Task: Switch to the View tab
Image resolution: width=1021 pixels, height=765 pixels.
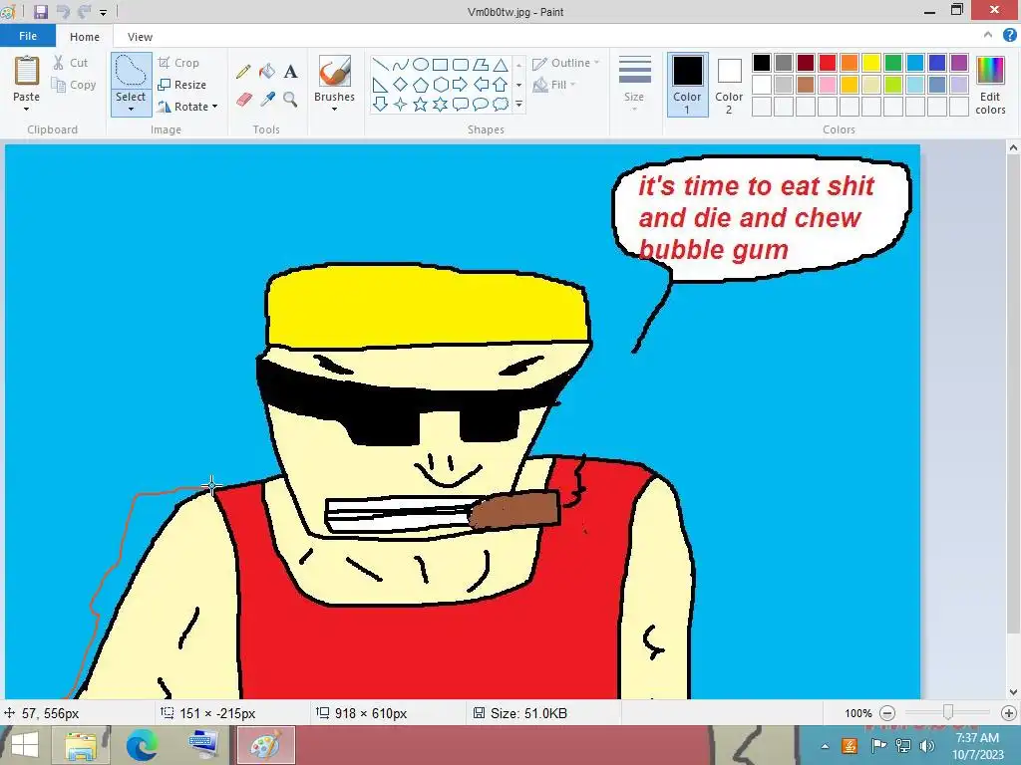Action: [140, 37]
